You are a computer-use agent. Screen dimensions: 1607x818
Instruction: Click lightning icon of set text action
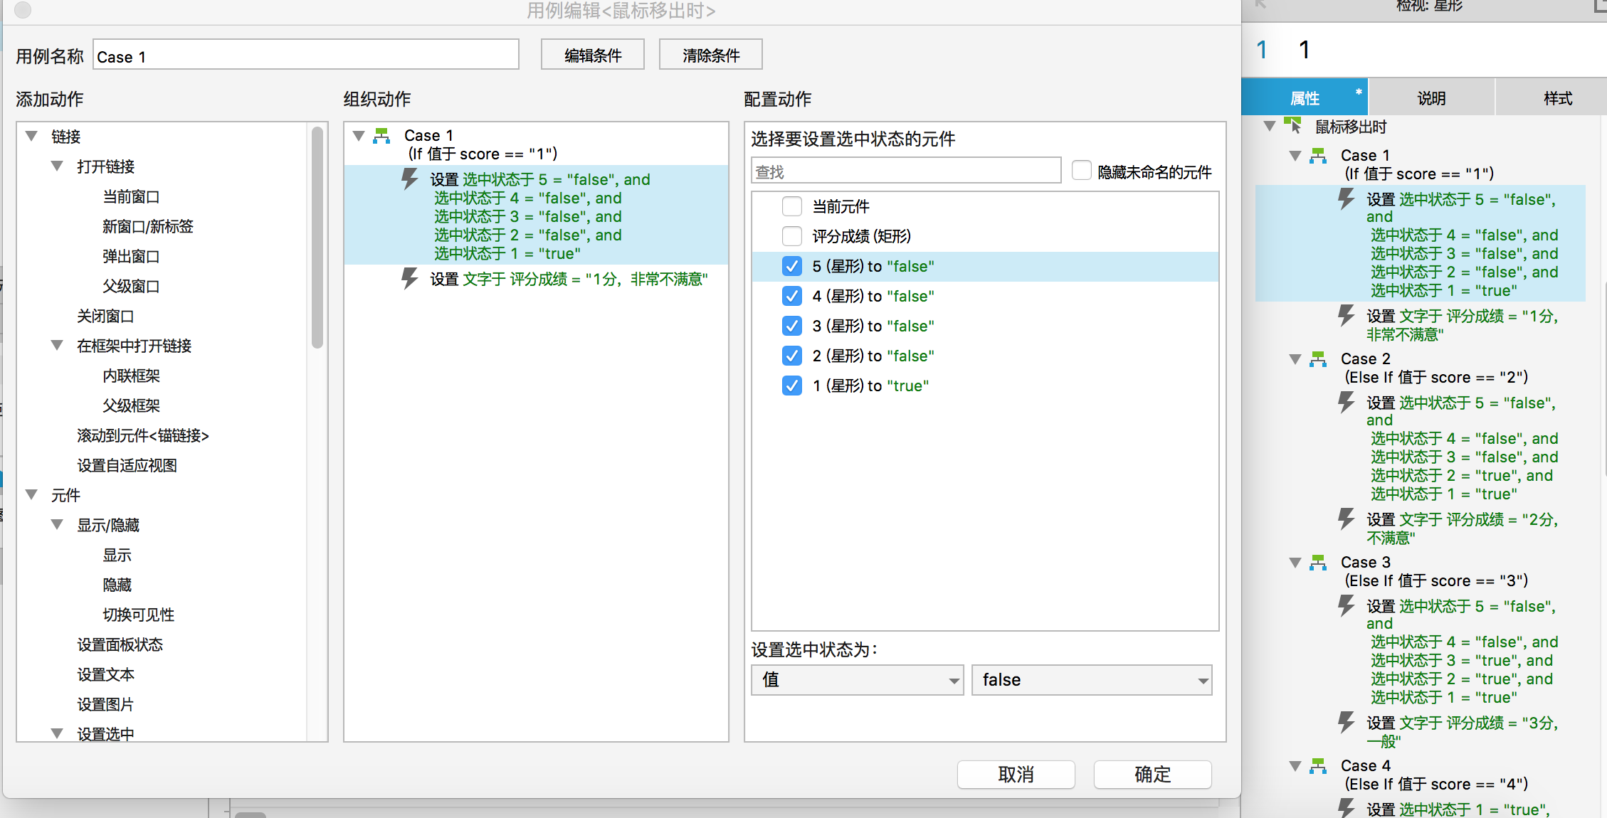coord(409,278)
